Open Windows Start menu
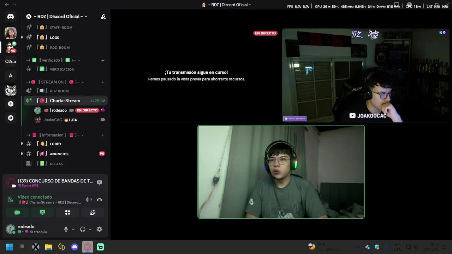 coord(10,247)
